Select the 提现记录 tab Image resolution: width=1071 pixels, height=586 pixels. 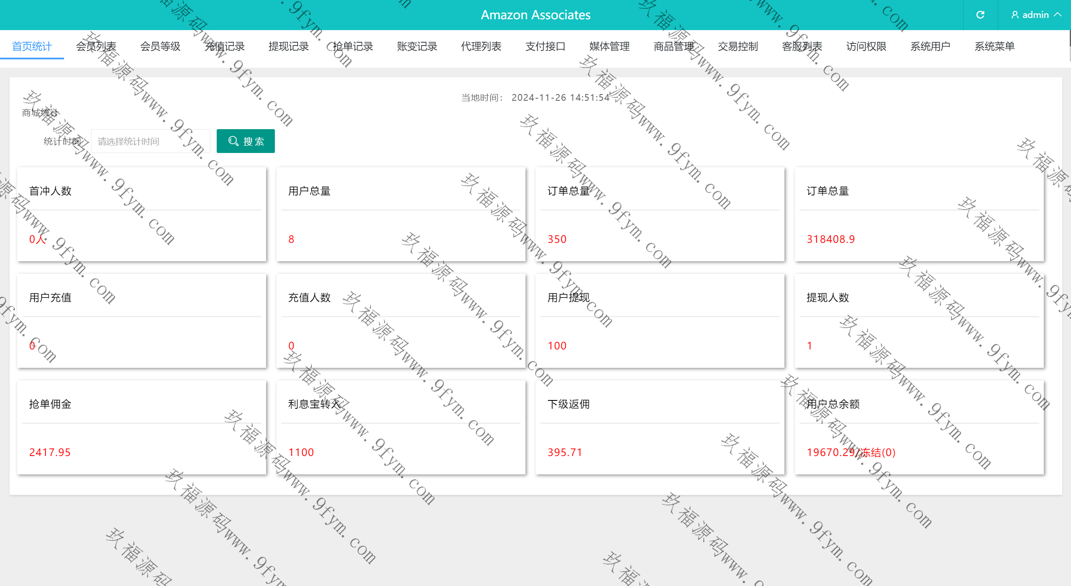pyautogui.click(x=289, y=46)
